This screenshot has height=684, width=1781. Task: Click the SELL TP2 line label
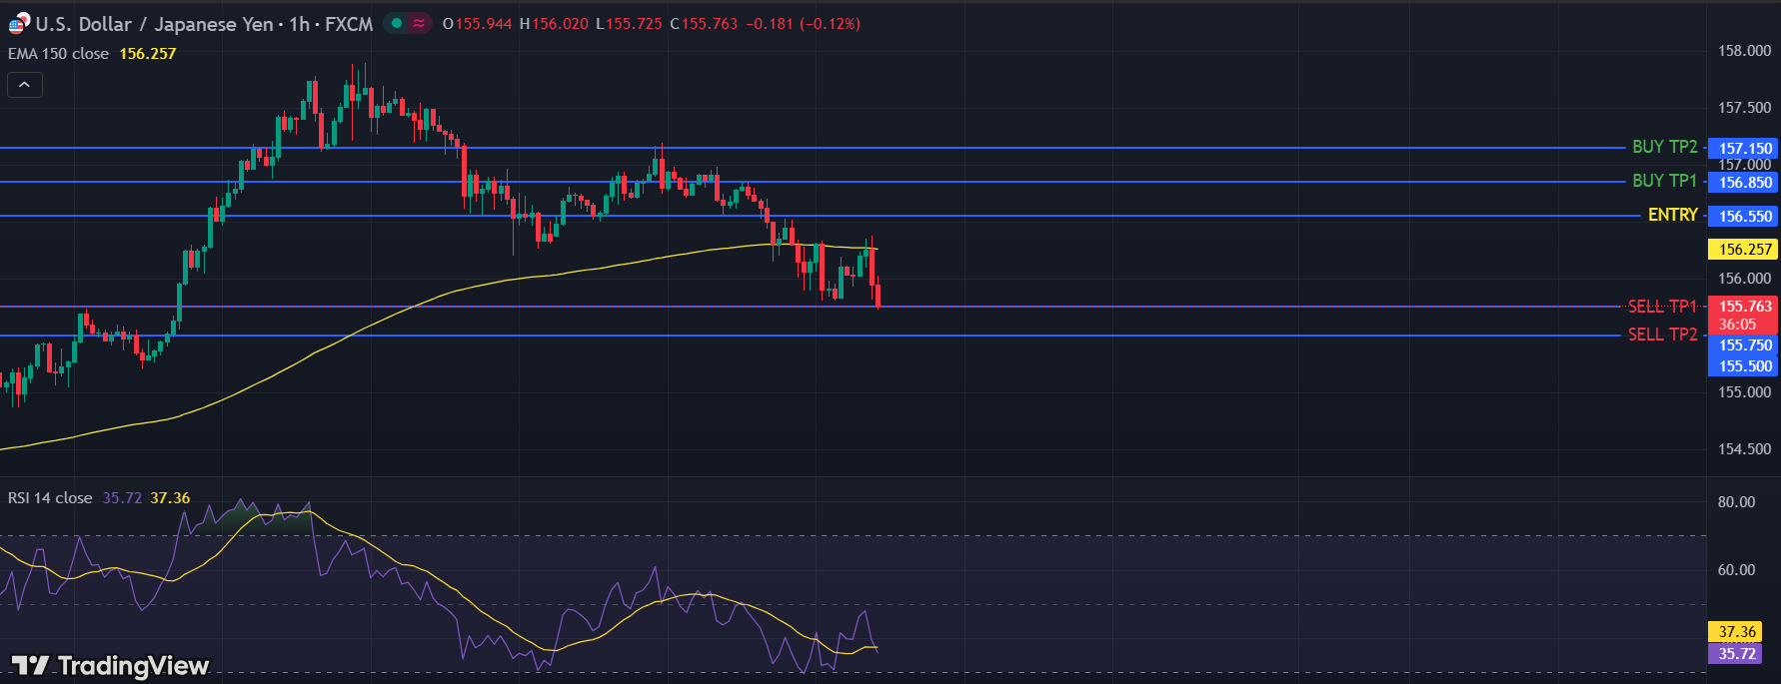coord(1662,335)
